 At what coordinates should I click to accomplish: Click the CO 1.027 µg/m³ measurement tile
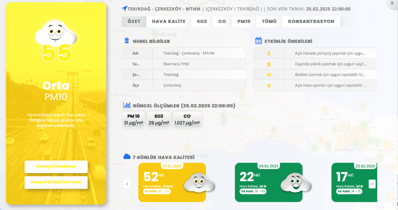187,120
